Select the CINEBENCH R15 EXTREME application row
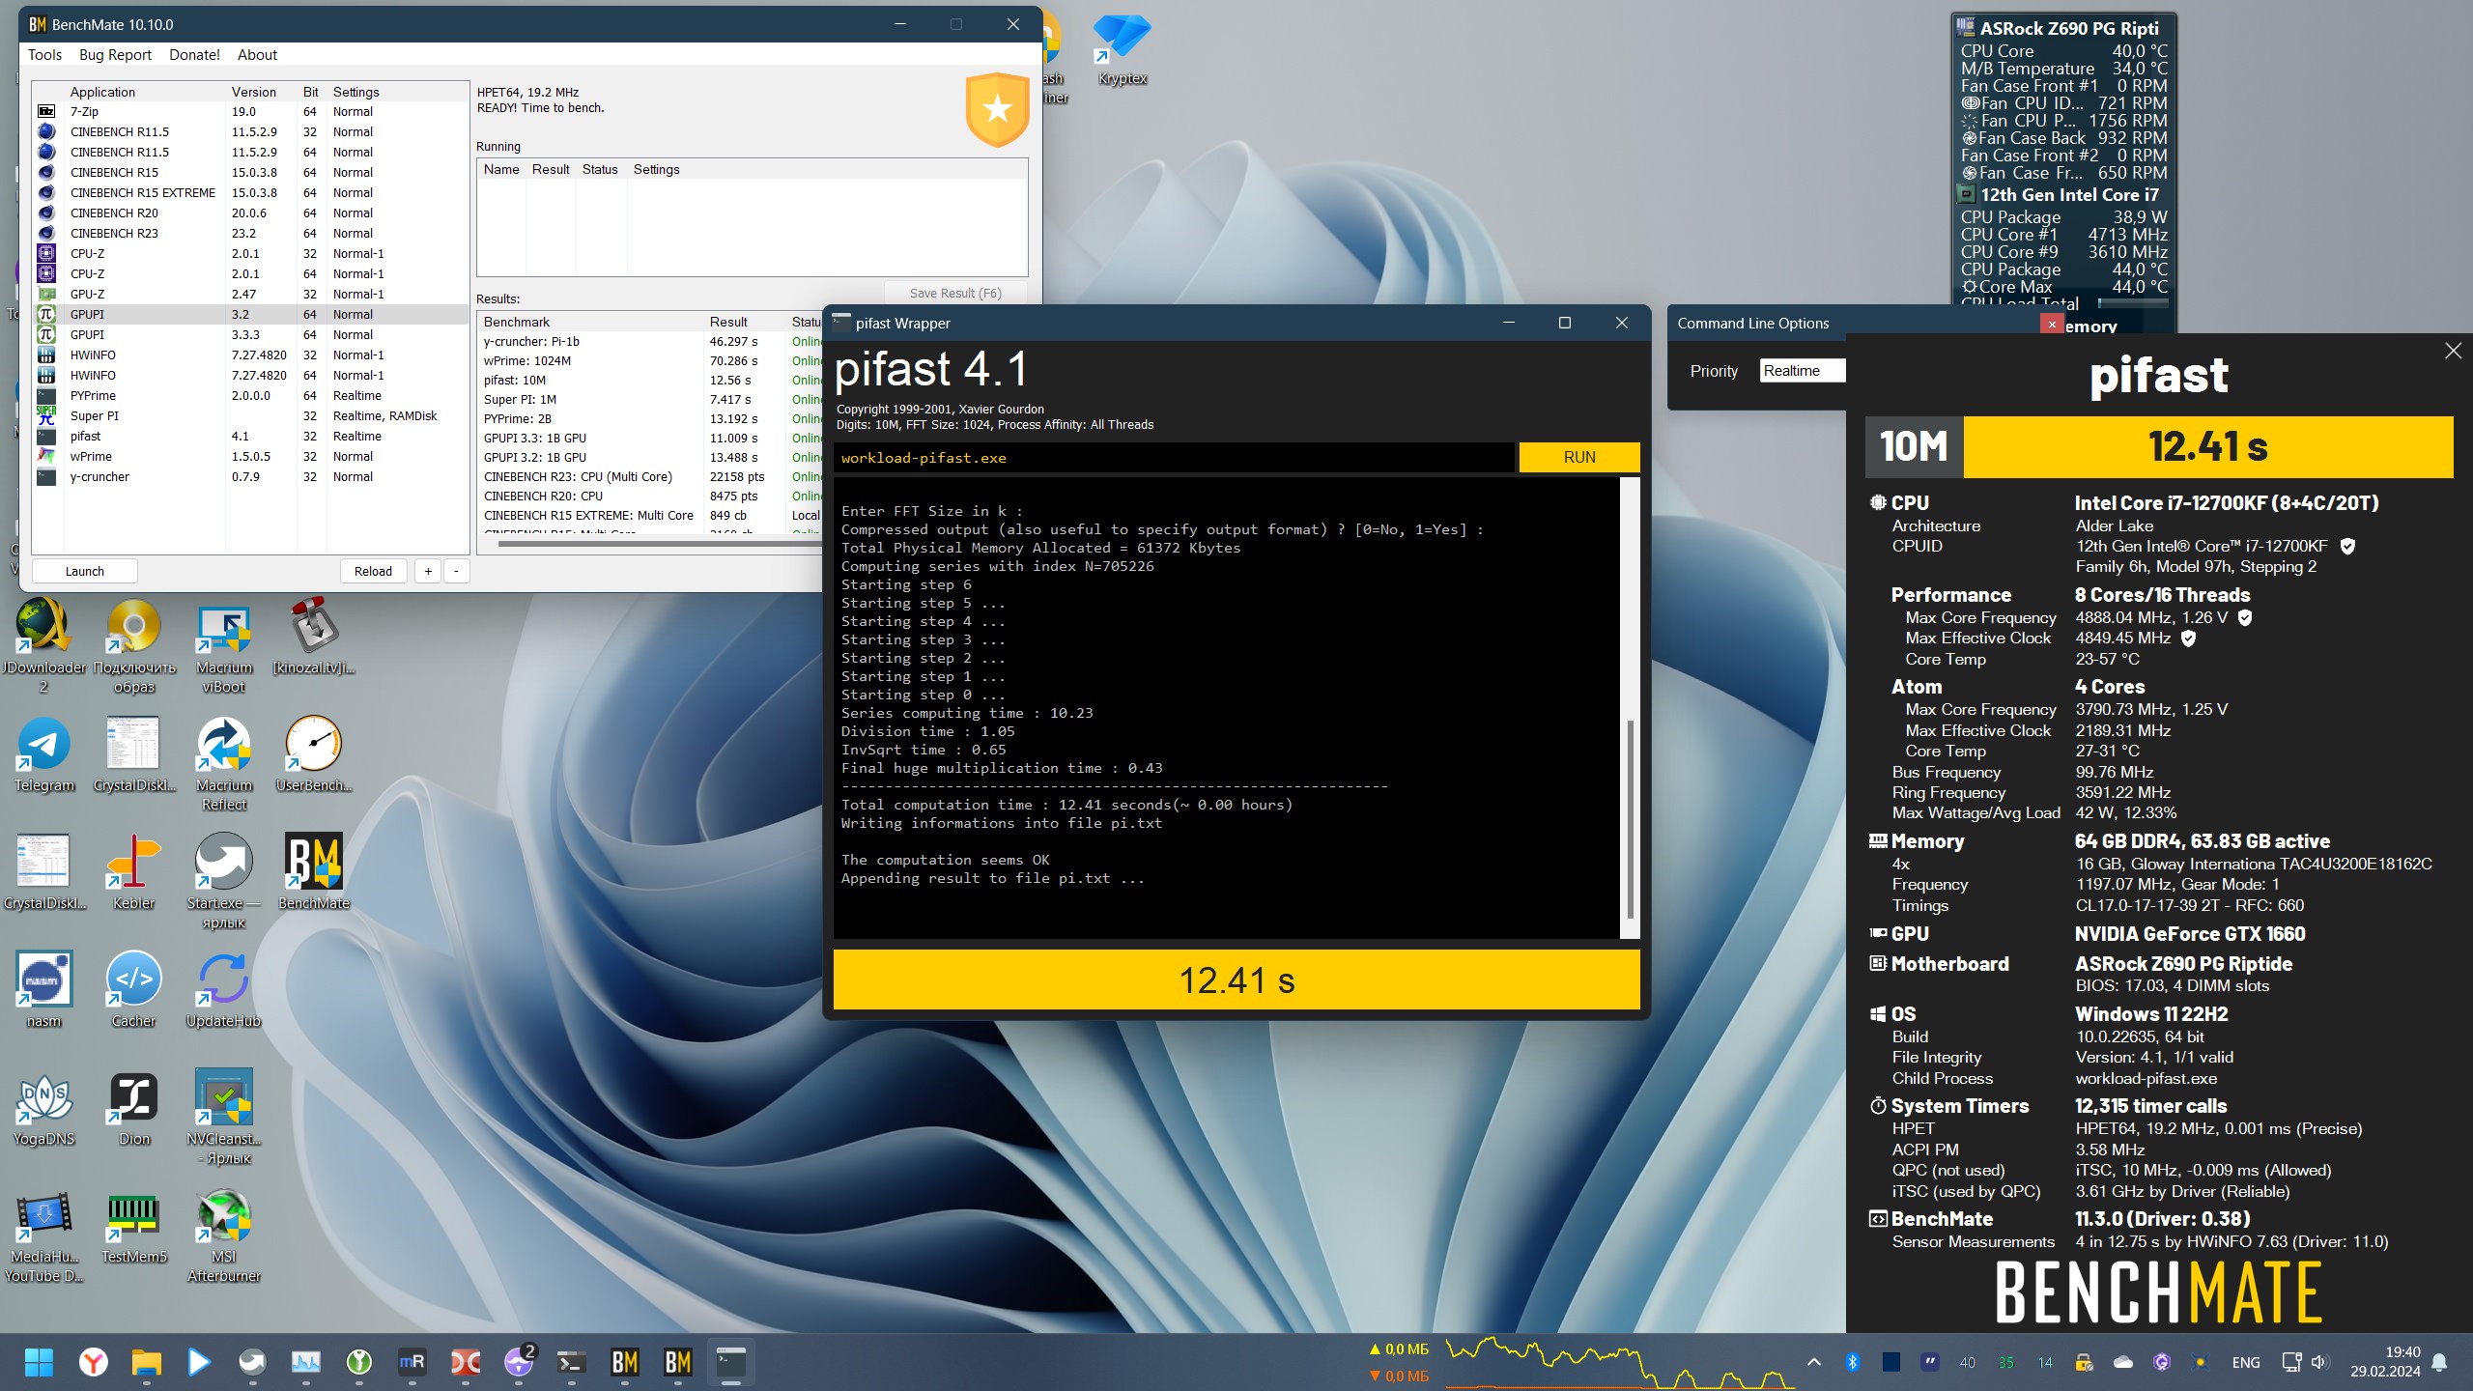The image size is (2473, 1391). pyautogui.click(x=249, y=192)
